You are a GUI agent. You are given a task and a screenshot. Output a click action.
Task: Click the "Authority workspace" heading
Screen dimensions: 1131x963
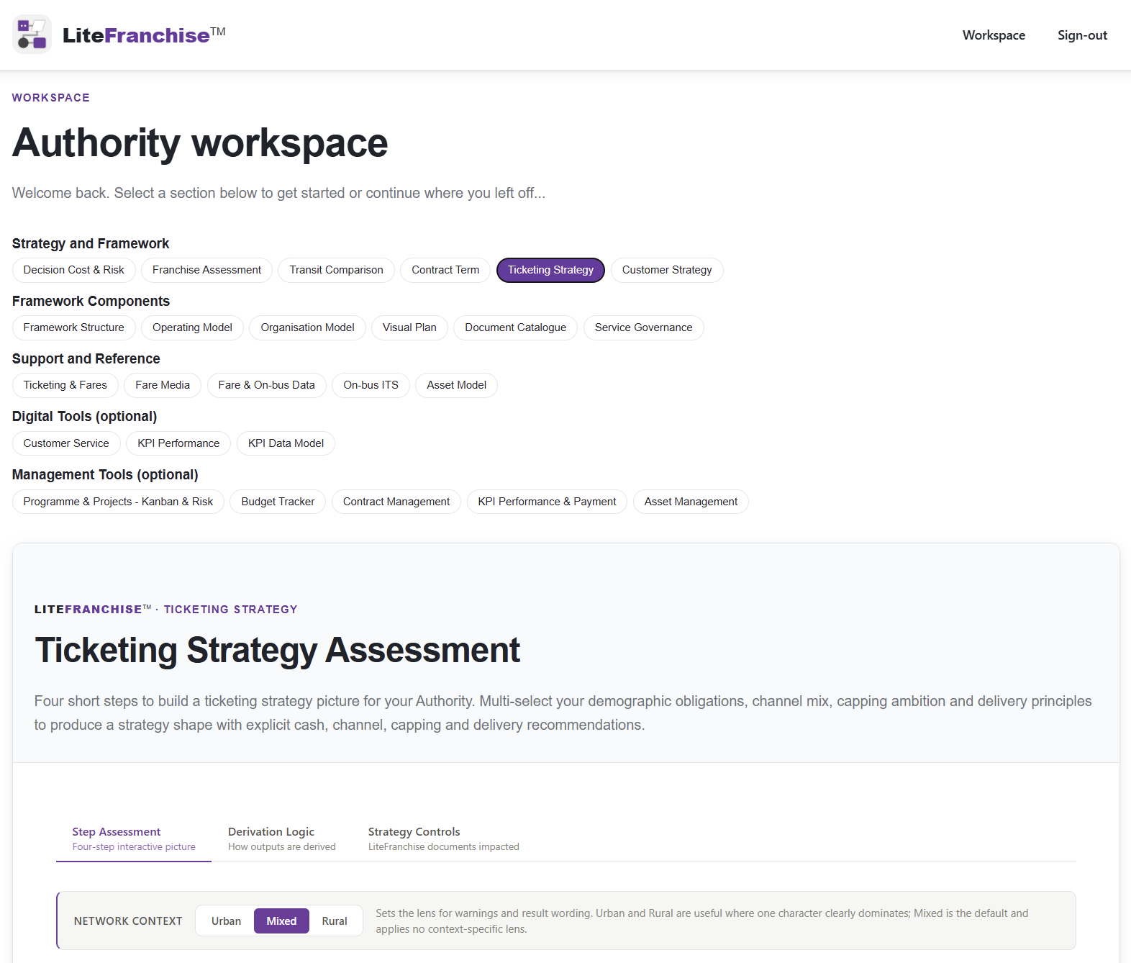[200, 143]
